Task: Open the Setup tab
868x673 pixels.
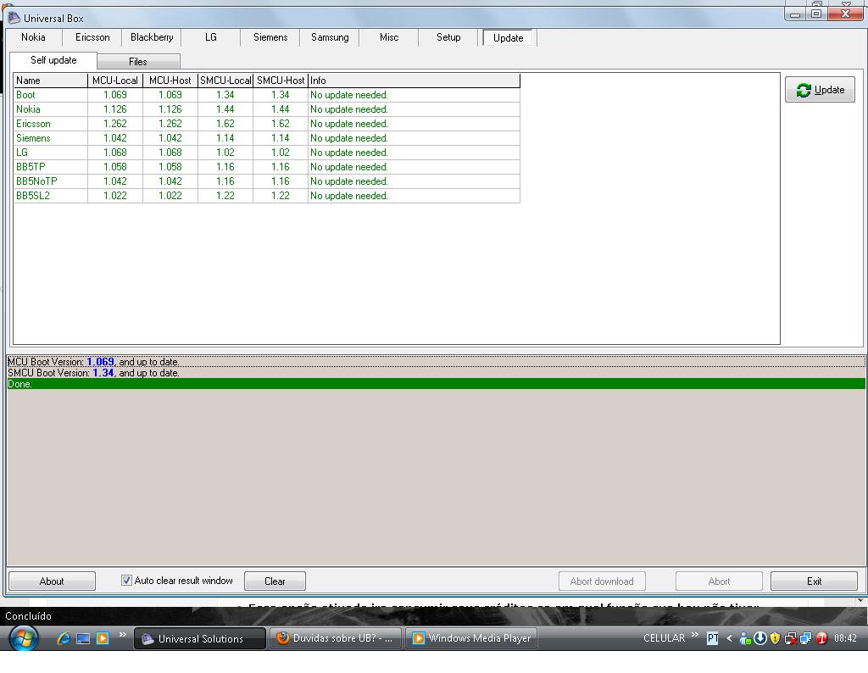Action: 448,37
